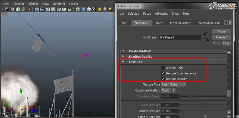Switch to Wireframe display cube icon
239x118 pixels.
(x=78, y=9)
